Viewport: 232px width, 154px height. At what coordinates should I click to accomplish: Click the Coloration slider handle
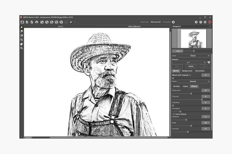pos(173,106)
